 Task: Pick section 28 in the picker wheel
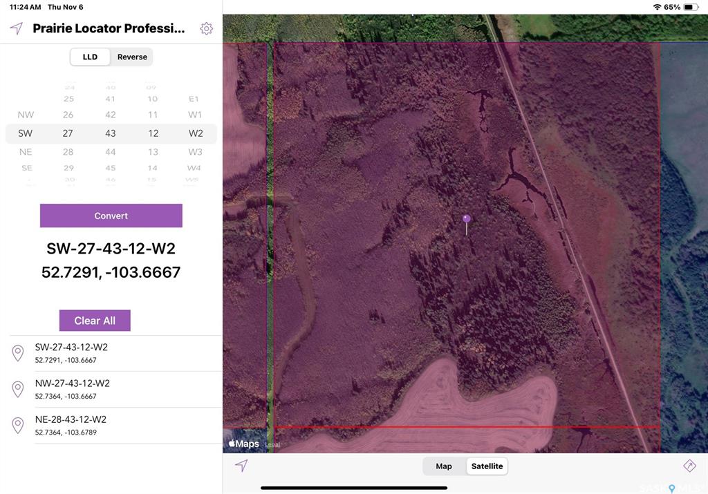[x=68, y=152]
